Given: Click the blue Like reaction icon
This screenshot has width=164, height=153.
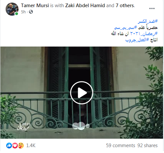Looking at the screenshot, I should coord(9,146).
